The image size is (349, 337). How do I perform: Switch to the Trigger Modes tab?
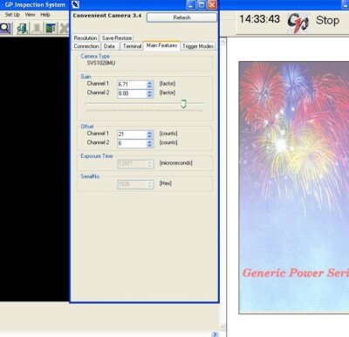(198, 46)
